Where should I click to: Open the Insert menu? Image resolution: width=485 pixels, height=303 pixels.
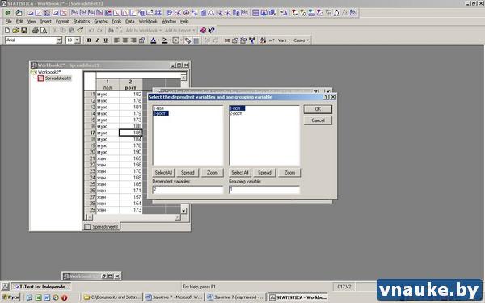click(x=46, y=22)
